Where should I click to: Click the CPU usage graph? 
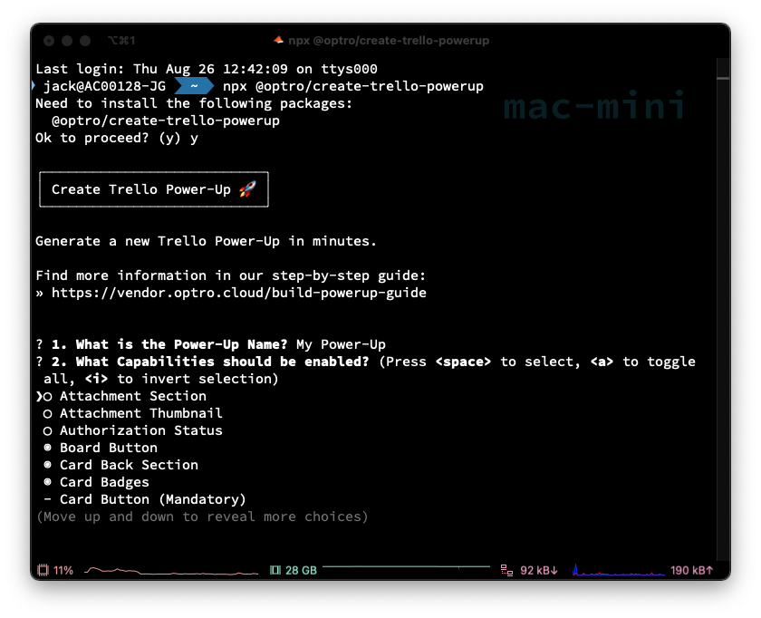[171, 570]
